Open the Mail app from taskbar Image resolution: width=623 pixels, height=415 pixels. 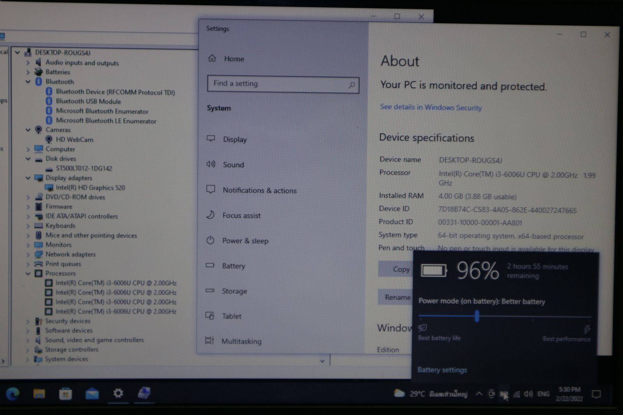tap(92, 394)
